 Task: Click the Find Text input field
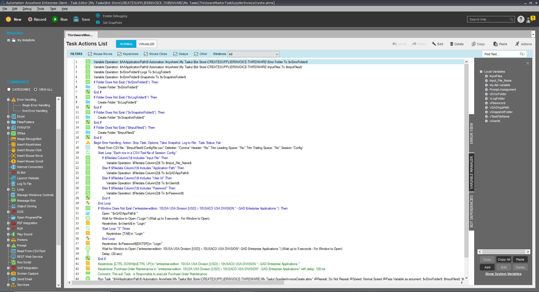[501, 54]
